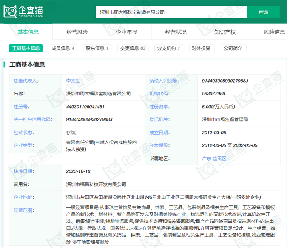Click the 盐田区 district link
The height and width of the screenshot is (248, 287).
click(219, 159)
